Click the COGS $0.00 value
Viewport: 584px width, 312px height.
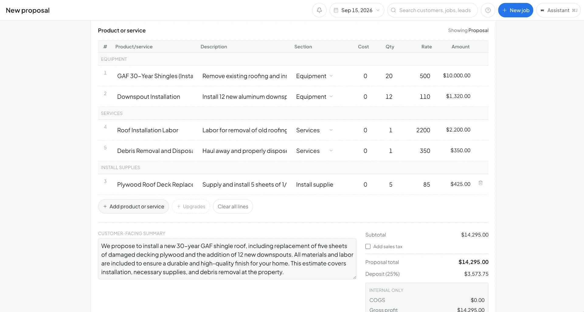(478, 300)
